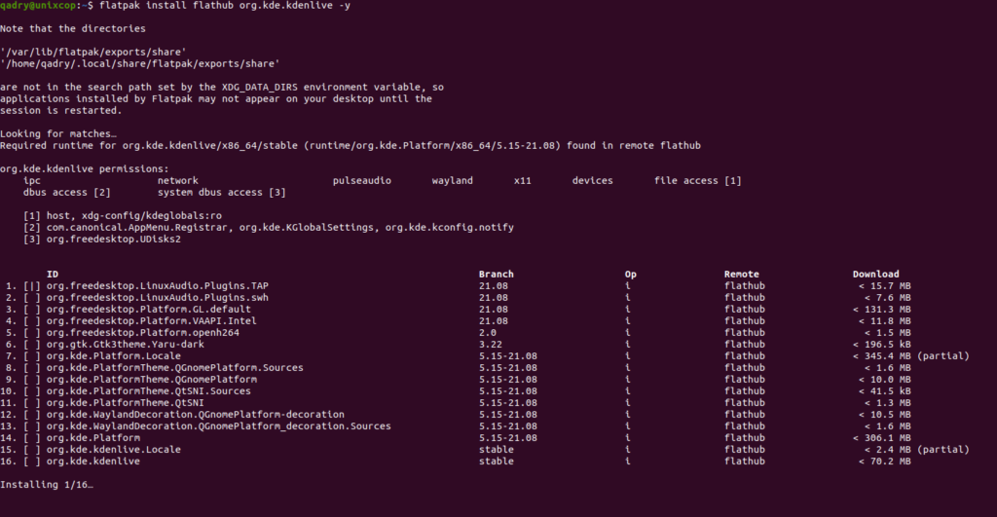Click org.kde.Platform.Locale in row 7
The image size is (997, 517).
click(x=114, y=356)
